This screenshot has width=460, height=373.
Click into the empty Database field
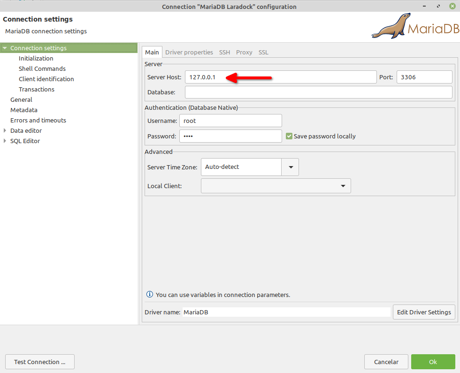[x=319, y=92]
